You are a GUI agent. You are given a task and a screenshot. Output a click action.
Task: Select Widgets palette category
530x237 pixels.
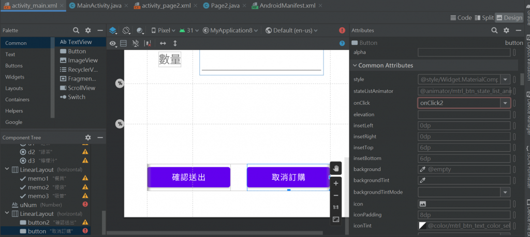[x=15, y=77]
